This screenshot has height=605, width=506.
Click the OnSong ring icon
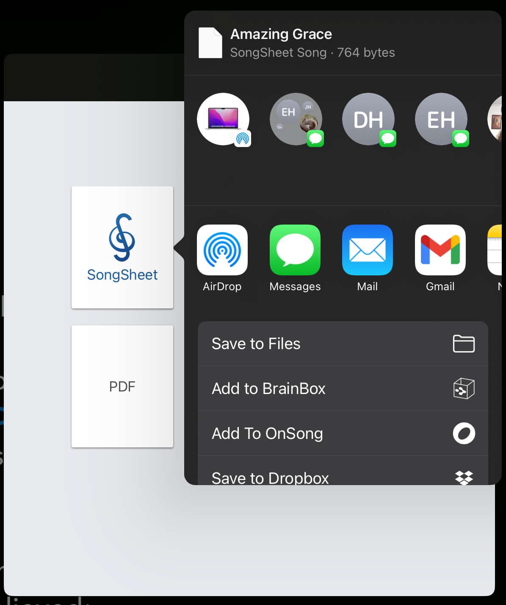(x=464, y=433)
